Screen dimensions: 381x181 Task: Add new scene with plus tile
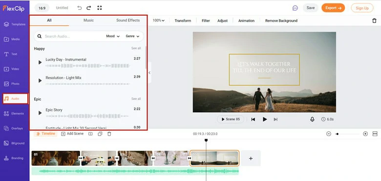(251, 158)
